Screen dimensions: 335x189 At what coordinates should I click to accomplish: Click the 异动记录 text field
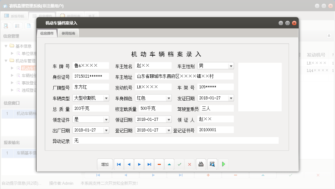pos(175,141)
